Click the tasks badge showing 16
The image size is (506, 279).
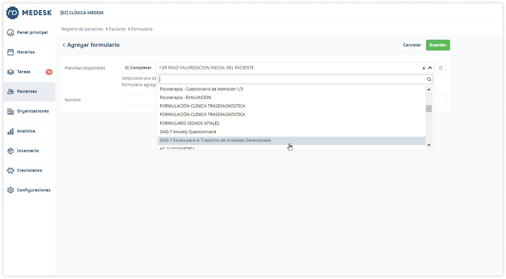(49, 72)
